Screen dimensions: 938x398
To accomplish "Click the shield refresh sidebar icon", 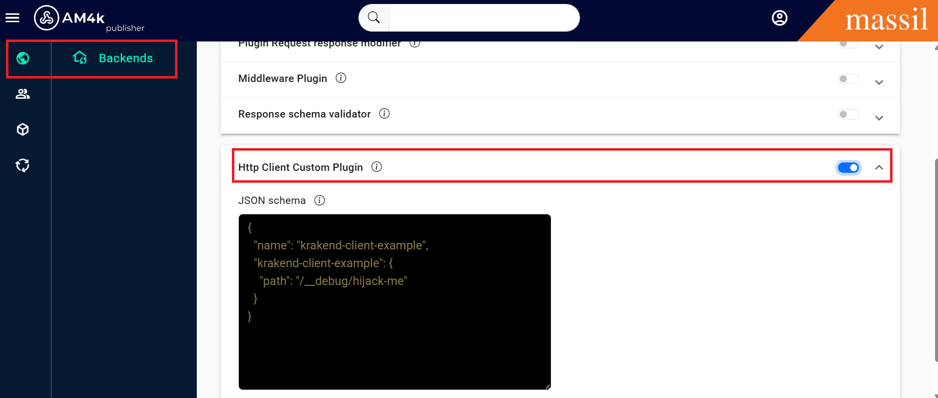I will click(23, 165).
